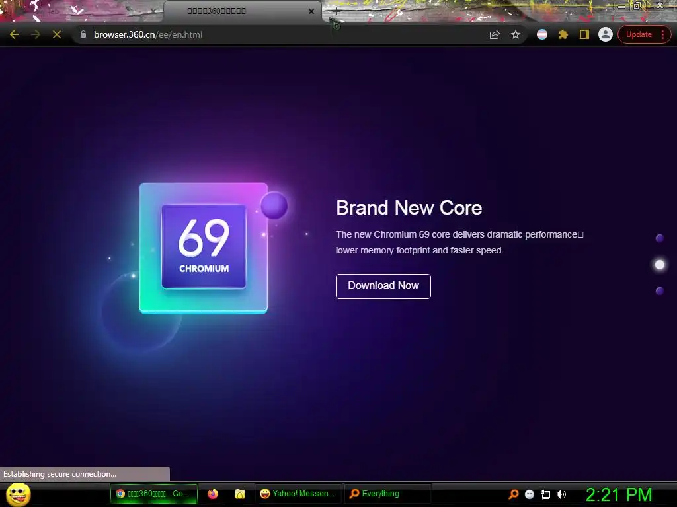Screen dimensions: 677x507
Task: Select the active middle slide dot
Action: 659,265
